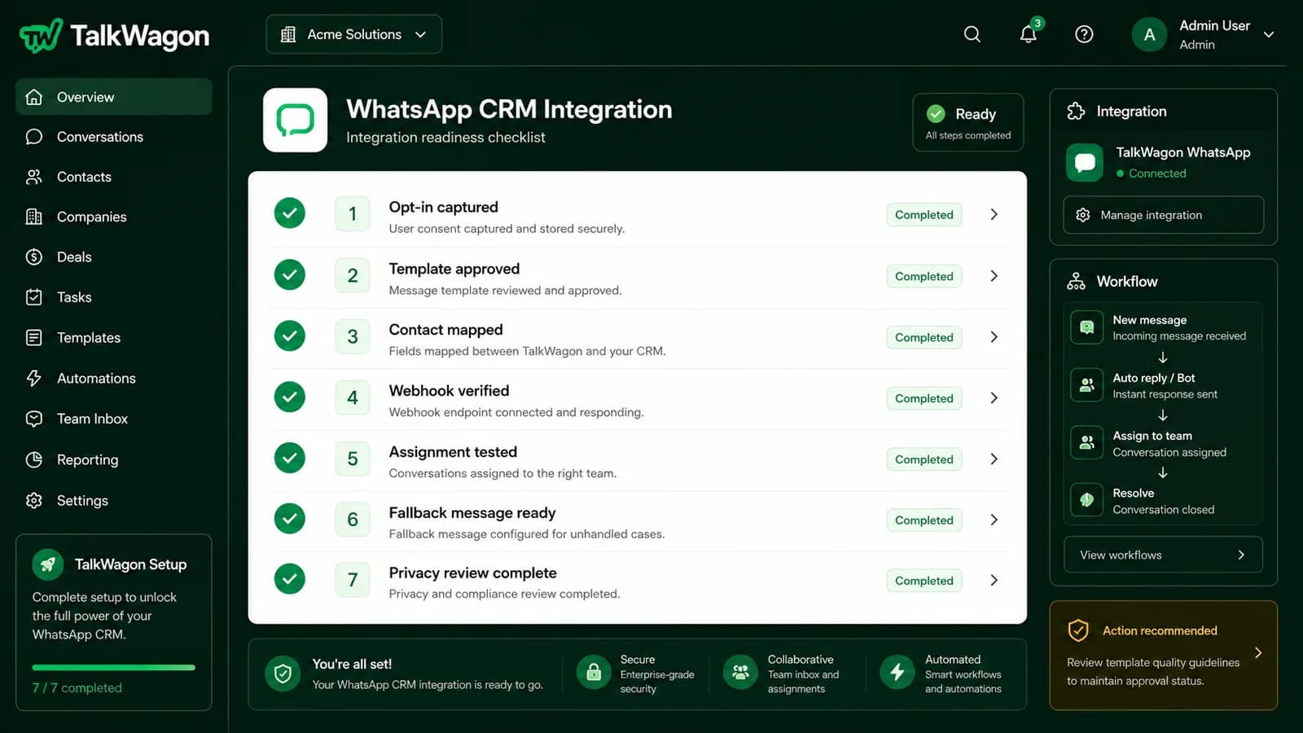Click the Completed badge for Privacy review complete
Viewport: 1303px width, 733px height.
[x=924, y=581]
